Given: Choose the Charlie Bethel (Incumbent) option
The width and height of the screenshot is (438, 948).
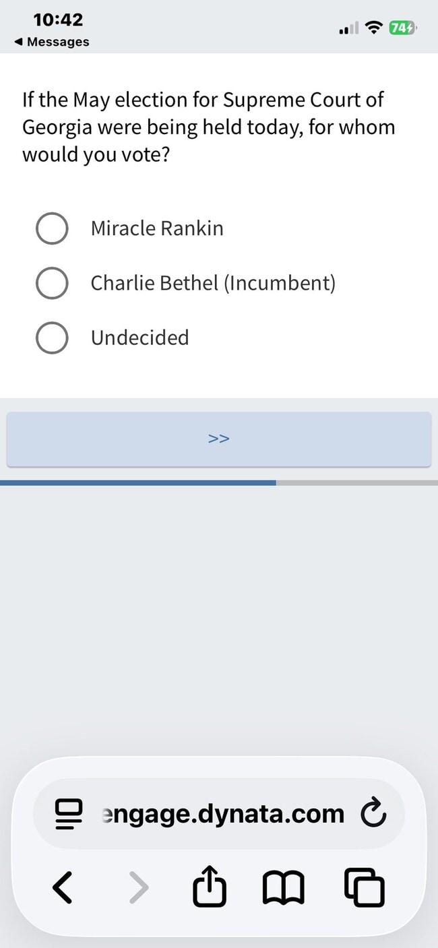Looking at the screenshot, I should [x=52, y=283].
